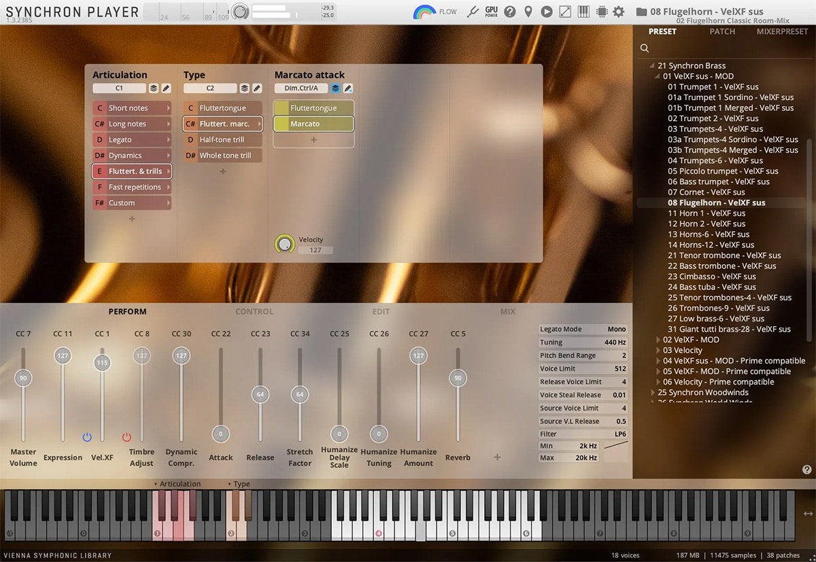Open help via the question mark icon in the top toolbar

[x=509, y=12]
